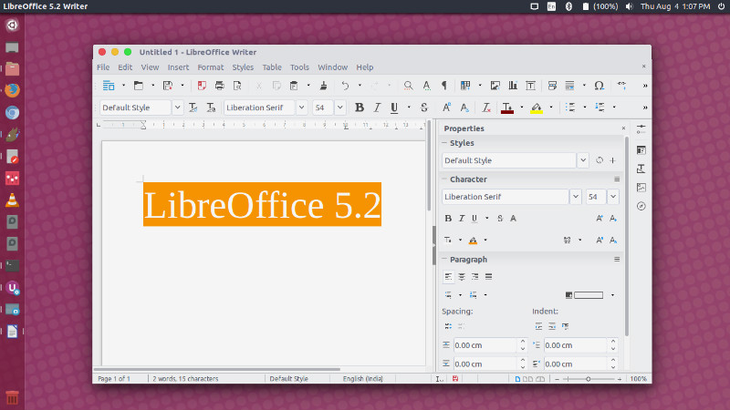Run the Spelling check icon

(426, 86)
